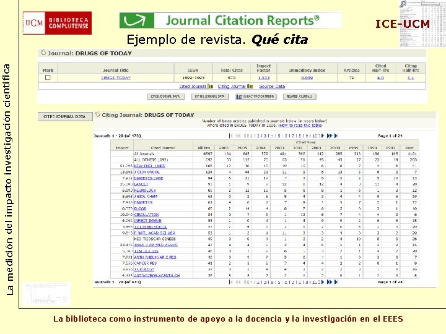This screenshot has width=446, height=334.
Task: Open the graph thumbnail at the bottom left
Action: click(46, 293)
